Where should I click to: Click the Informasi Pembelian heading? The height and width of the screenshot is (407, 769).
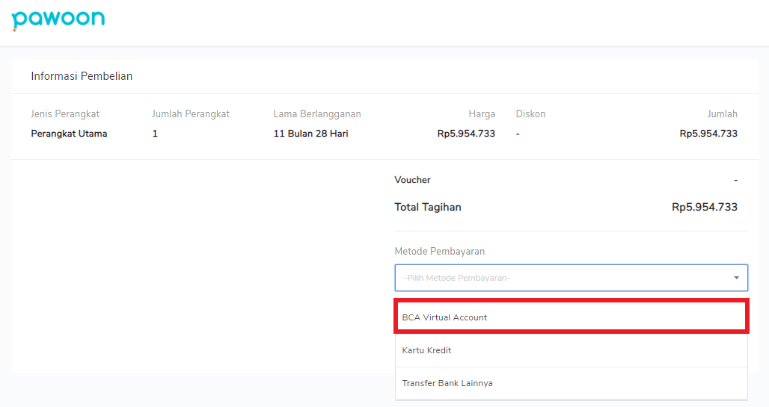pos(82,76)
